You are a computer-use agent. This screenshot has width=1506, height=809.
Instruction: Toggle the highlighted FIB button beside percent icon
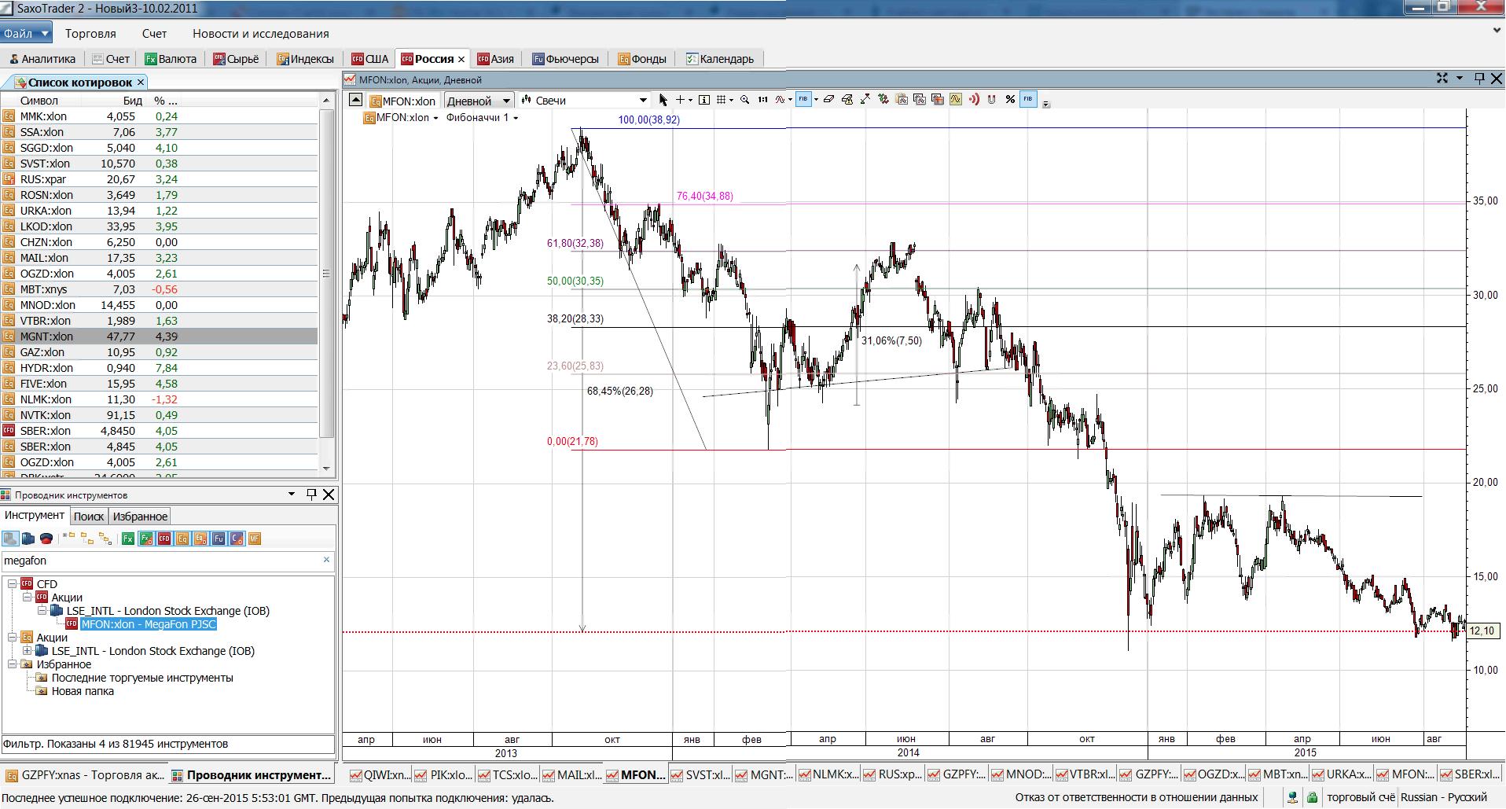1028,99
